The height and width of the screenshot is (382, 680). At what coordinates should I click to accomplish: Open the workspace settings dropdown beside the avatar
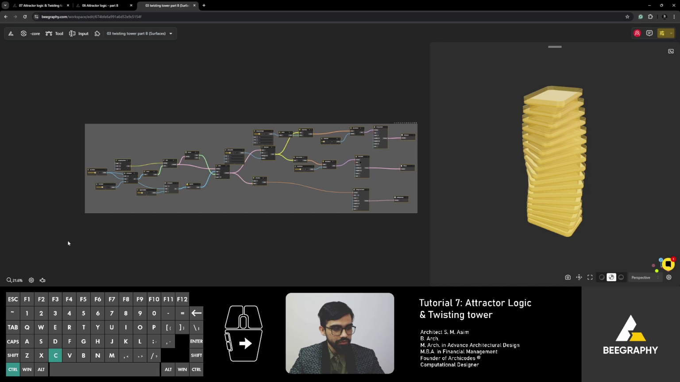click(671, 33)
